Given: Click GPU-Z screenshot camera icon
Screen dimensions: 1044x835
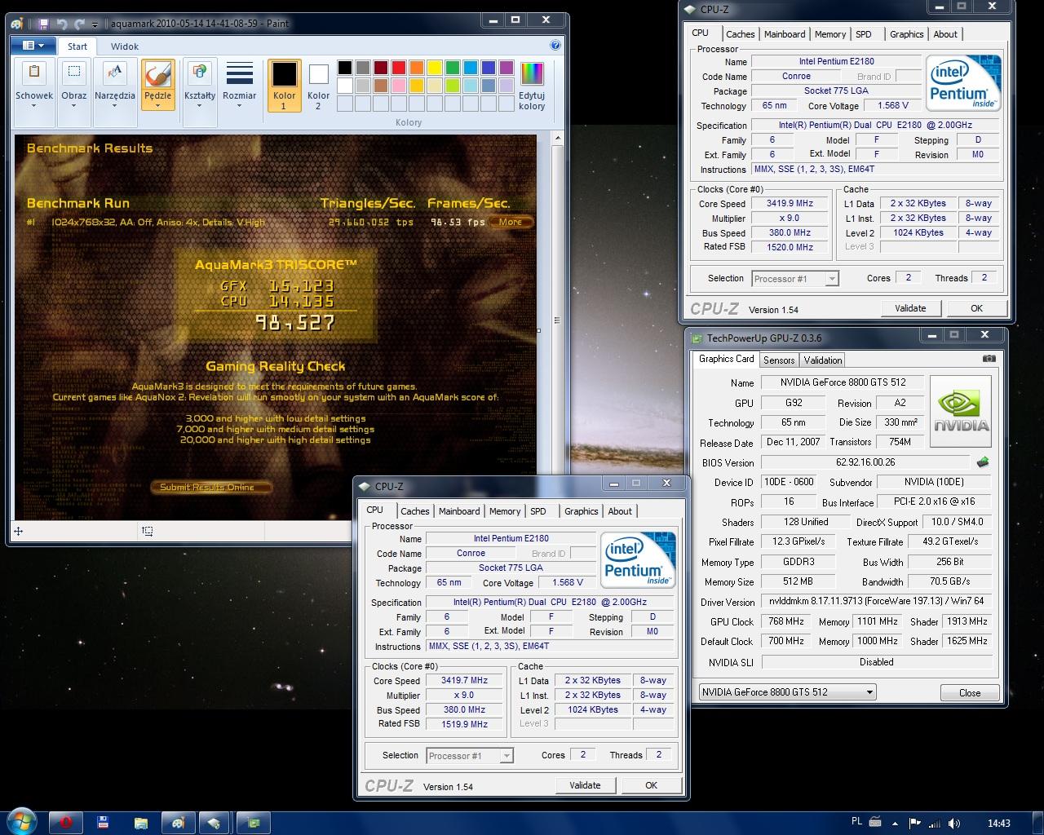Looking at the screenshot, I should tap(989, 358).
